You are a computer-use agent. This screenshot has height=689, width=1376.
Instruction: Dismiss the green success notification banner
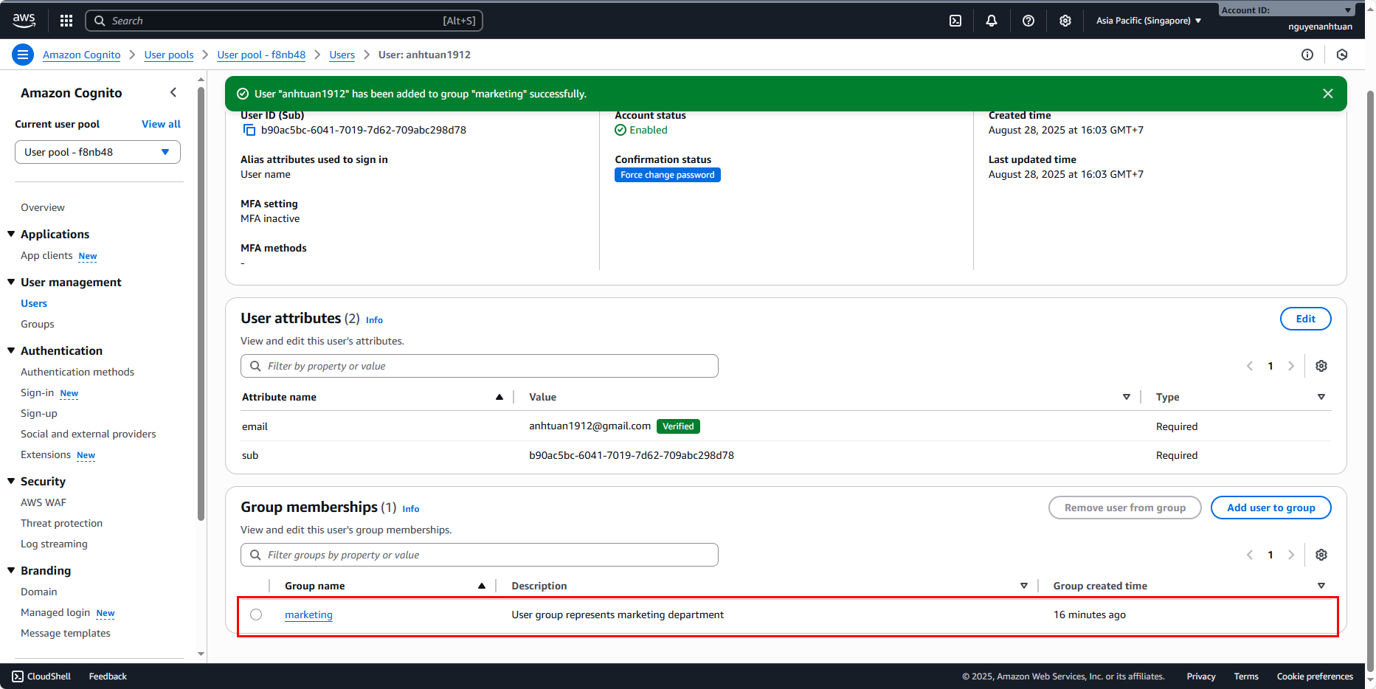(x=1328, y=94)
